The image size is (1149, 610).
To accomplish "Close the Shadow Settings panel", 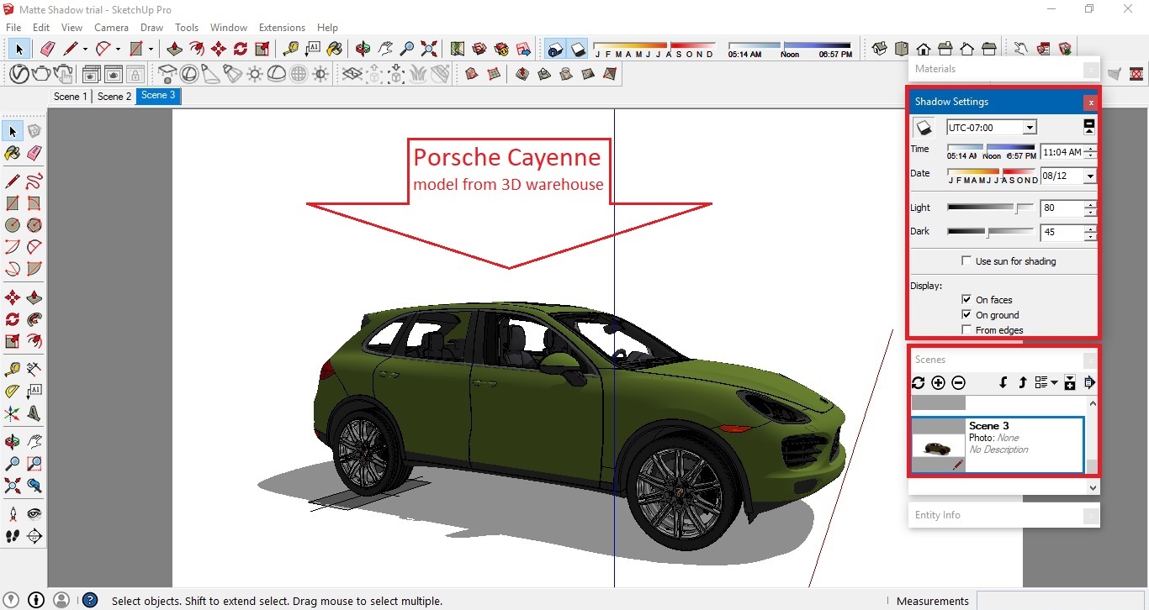I will (x=1090, y=103).
